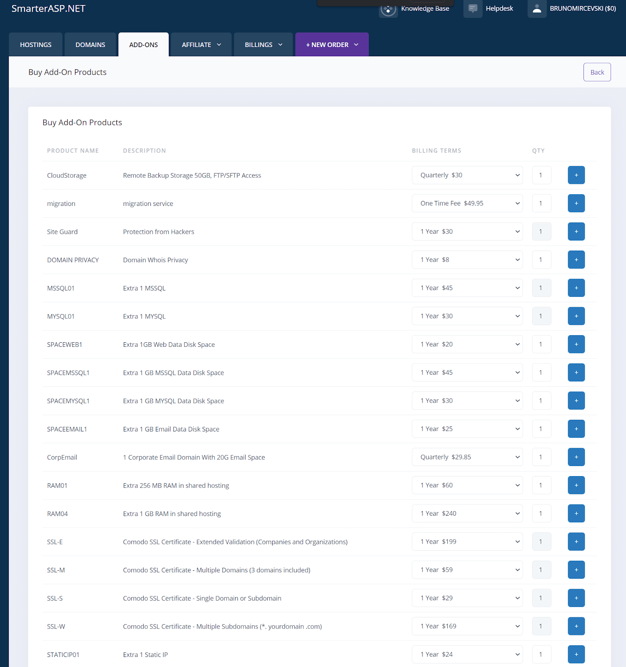Click 'Extra 256 MB RAM in shared hosting'

(x=176, y=486)
